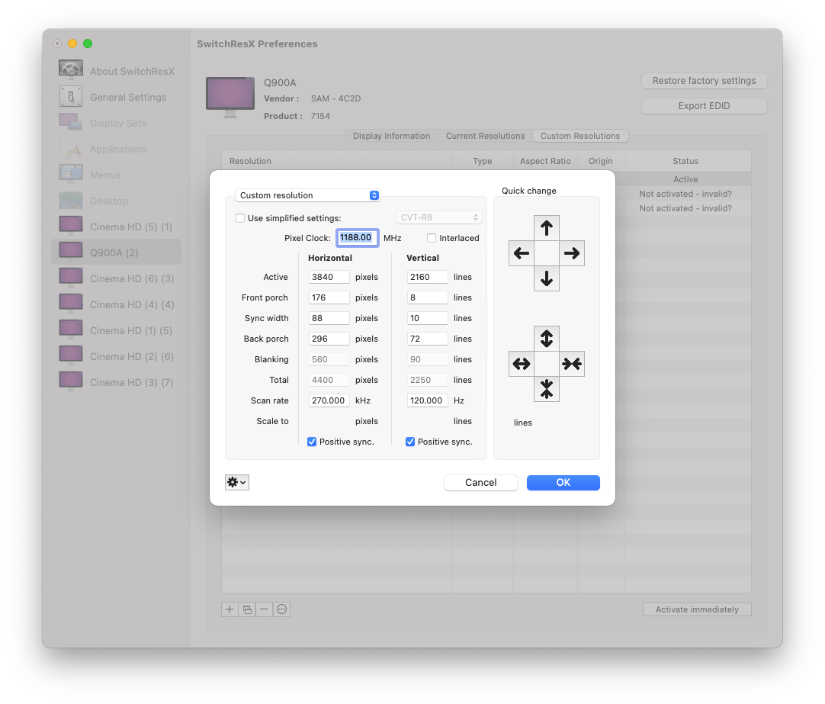
Task: Click the expand vertically arrow button
Action: [x=546, y=339]
